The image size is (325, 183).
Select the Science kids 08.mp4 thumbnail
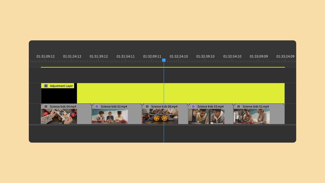160,116
